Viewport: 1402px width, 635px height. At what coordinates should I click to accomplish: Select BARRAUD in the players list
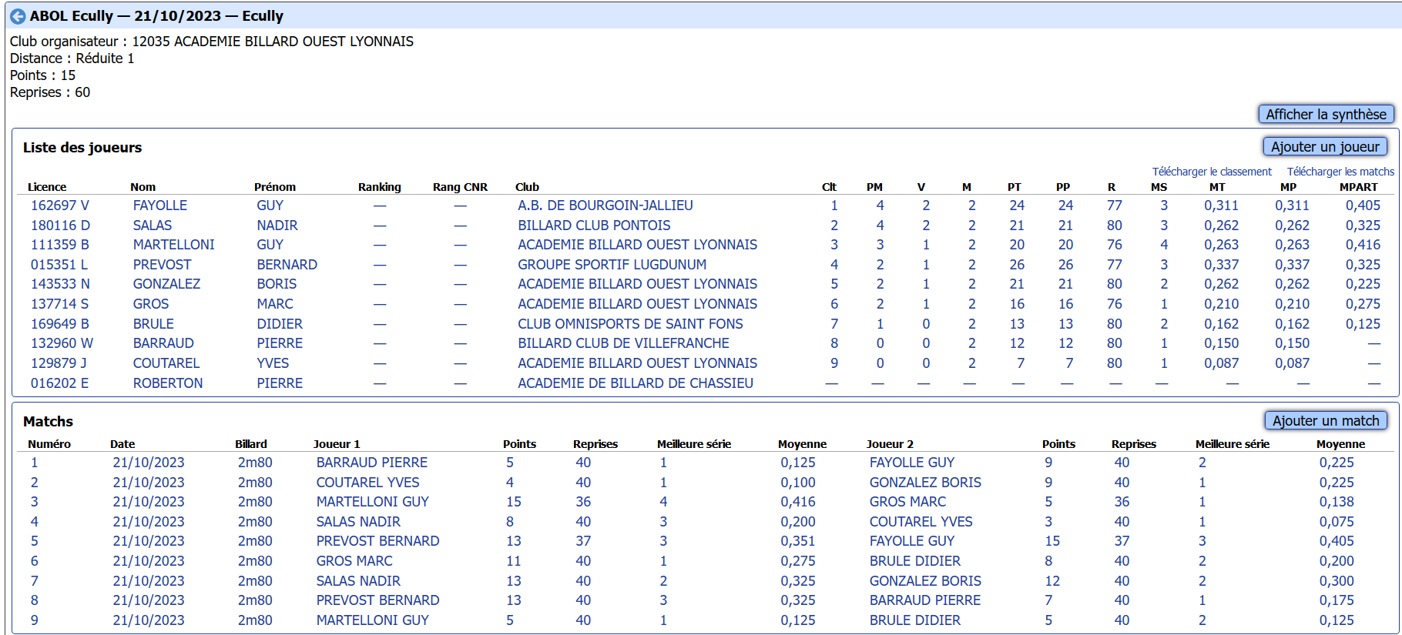163,343
